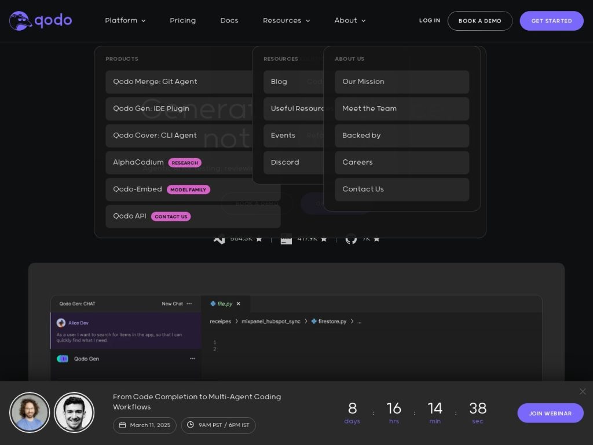Open Useful Resources entry
The height and width of the screenshot is (445, 593).
point(294,108)
